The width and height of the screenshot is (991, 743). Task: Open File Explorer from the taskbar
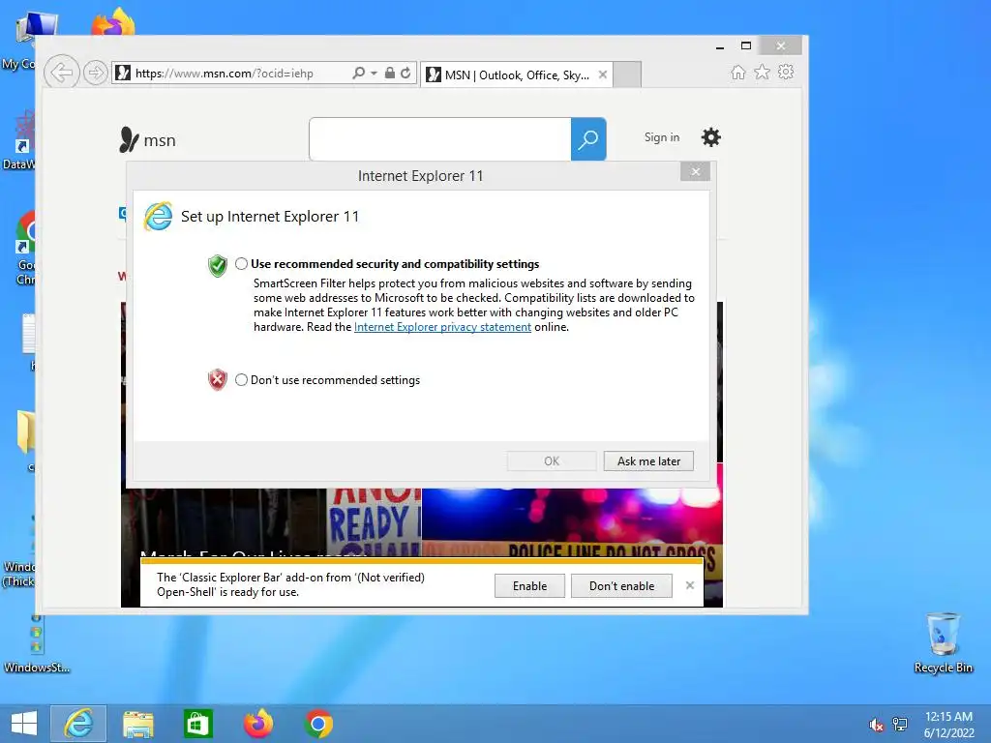coord(138,724)
